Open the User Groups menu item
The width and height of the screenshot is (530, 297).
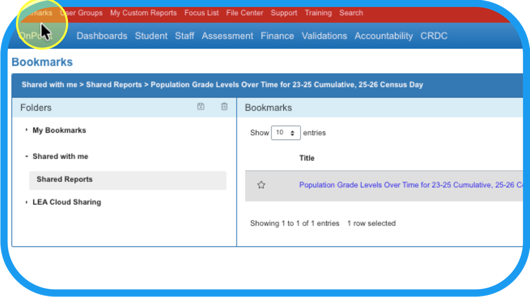coord(81,13)
